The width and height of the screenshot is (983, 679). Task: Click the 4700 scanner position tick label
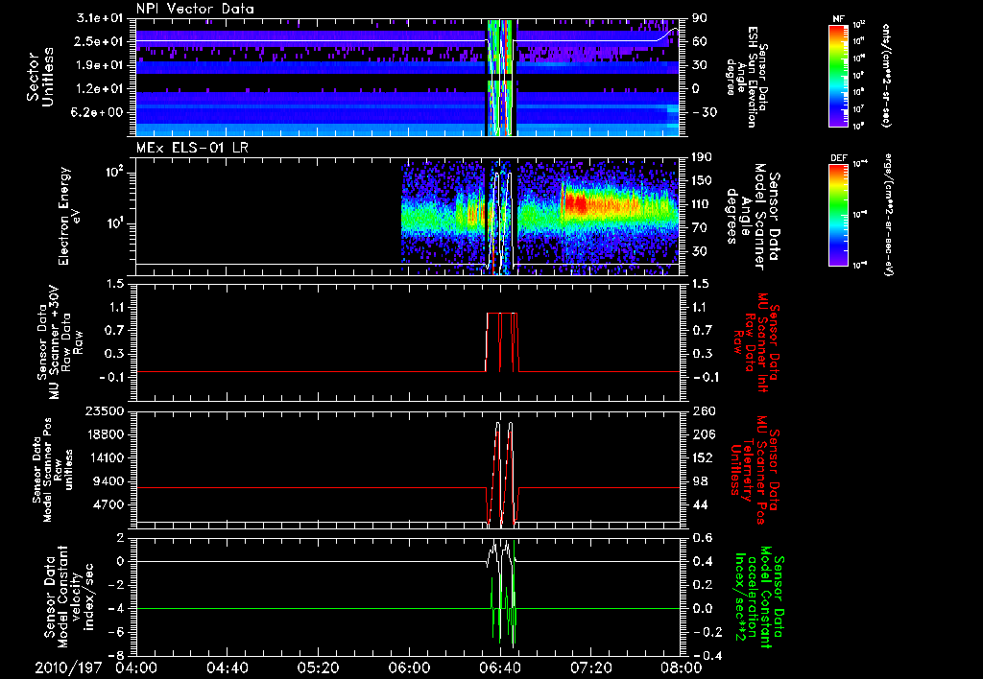pyautogui.click(x=109, y=504)
